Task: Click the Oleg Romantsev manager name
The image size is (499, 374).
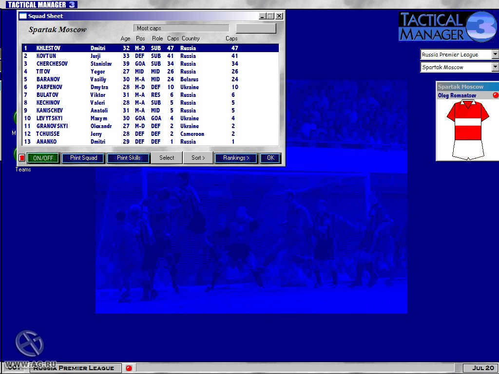Action: tap(457, 95)
